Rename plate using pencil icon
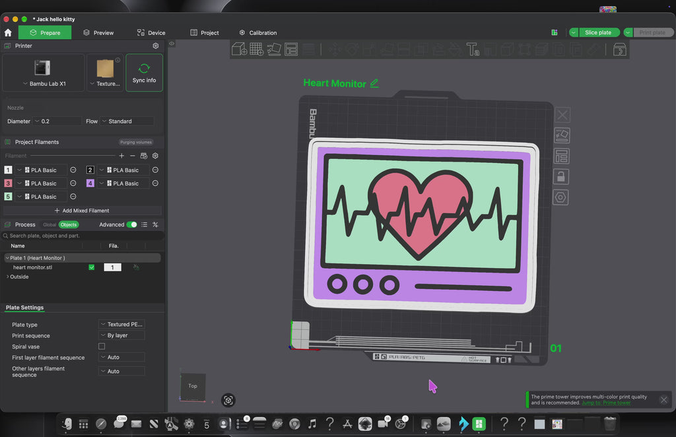The height and width of the screenshot is (437, 676). [374, 83]
